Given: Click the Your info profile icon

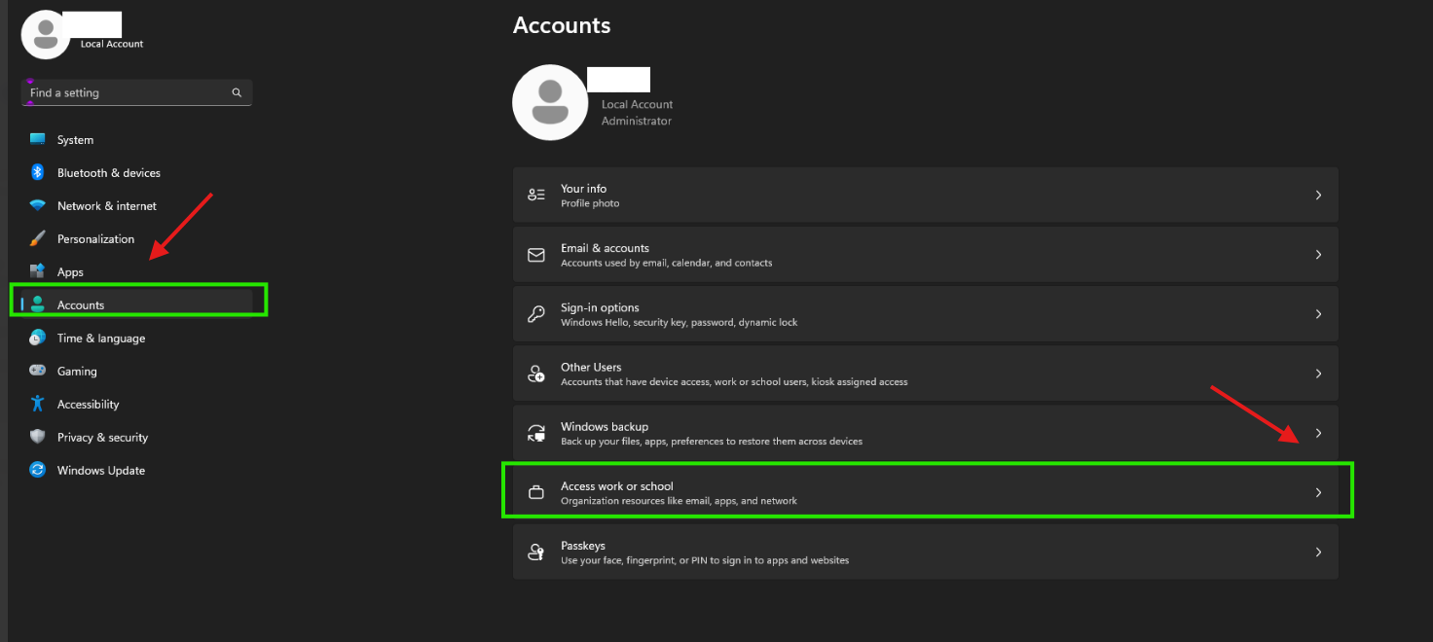Looking at the screenshot, I should [536, 195].
